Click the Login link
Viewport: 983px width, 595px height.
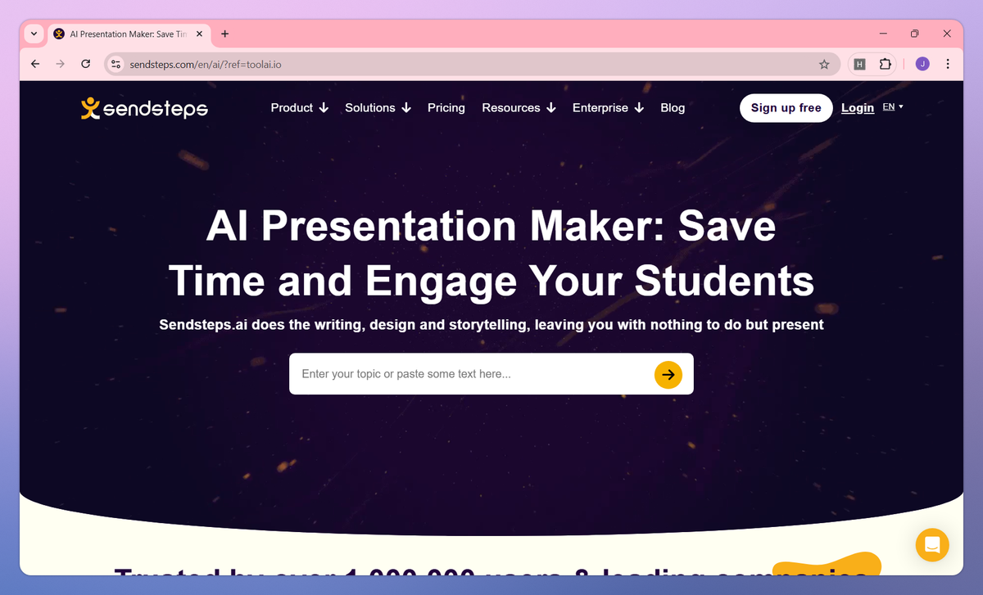858,108
